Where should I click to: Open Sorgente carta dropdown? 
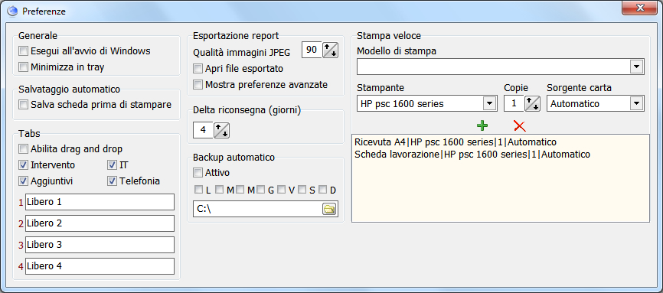(636, 103)
